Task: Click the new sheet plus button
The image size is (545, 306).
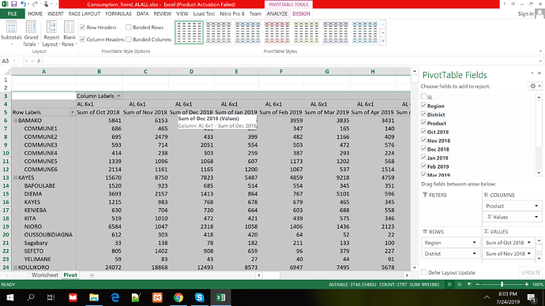Action: click(92, 275)
